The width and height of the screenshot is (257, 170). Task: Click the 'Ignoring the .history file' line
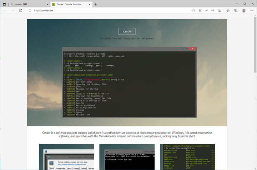point(85,84)
